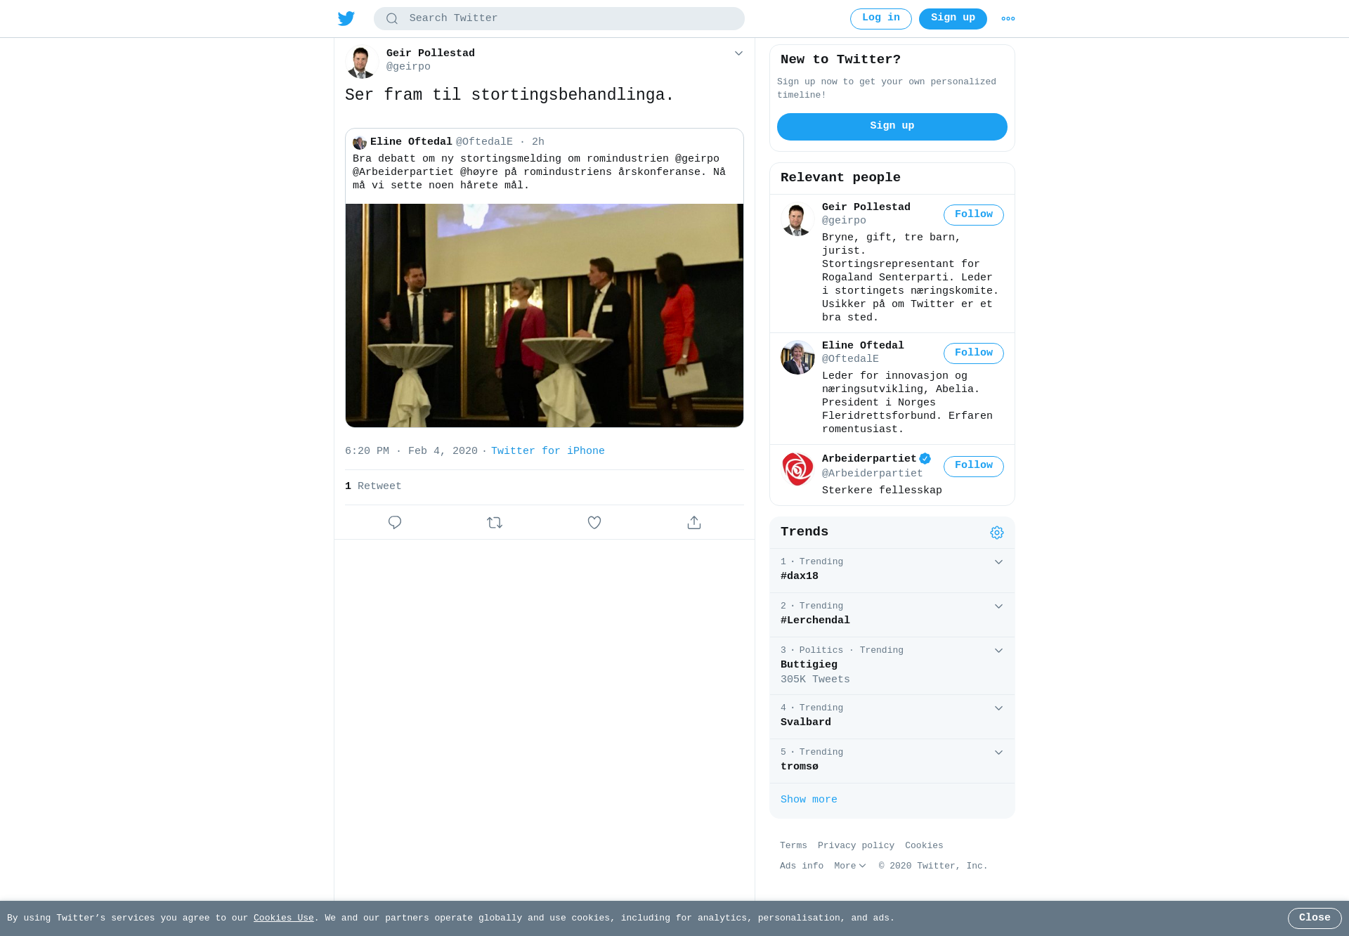Click the share tweet icon
This screenshot has height=936, width=1349.
coord(694,522)
